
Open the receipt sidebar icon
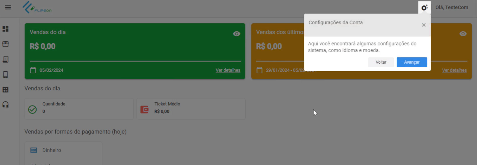(6, 59)
